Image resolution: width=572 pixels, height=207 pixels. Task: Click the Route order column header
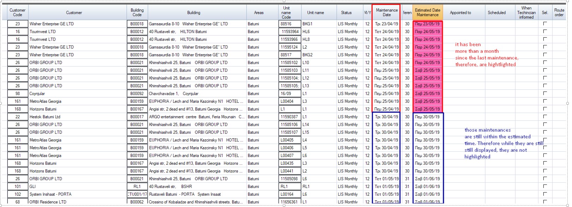pos(559,13)
